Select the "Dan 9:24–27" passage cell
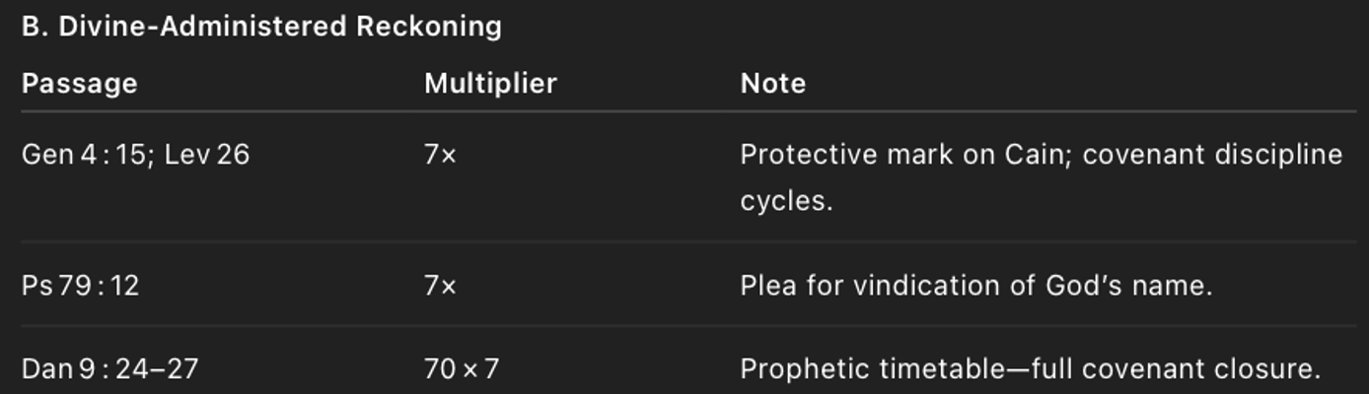1369x394 pixels. pyautogui.click(x=109, y=369)
